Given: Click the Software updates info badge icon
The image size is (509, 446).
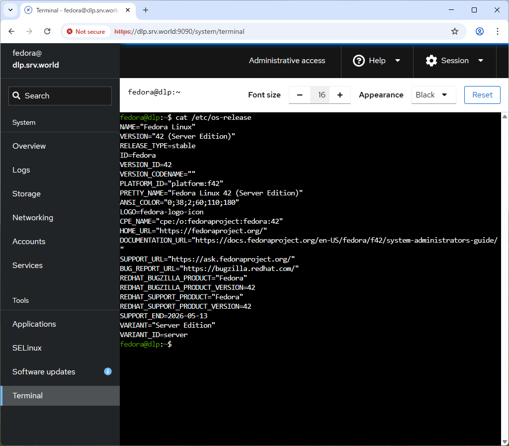Looking at the screenshot, I should pyautogui.click(x=108, y=371).
